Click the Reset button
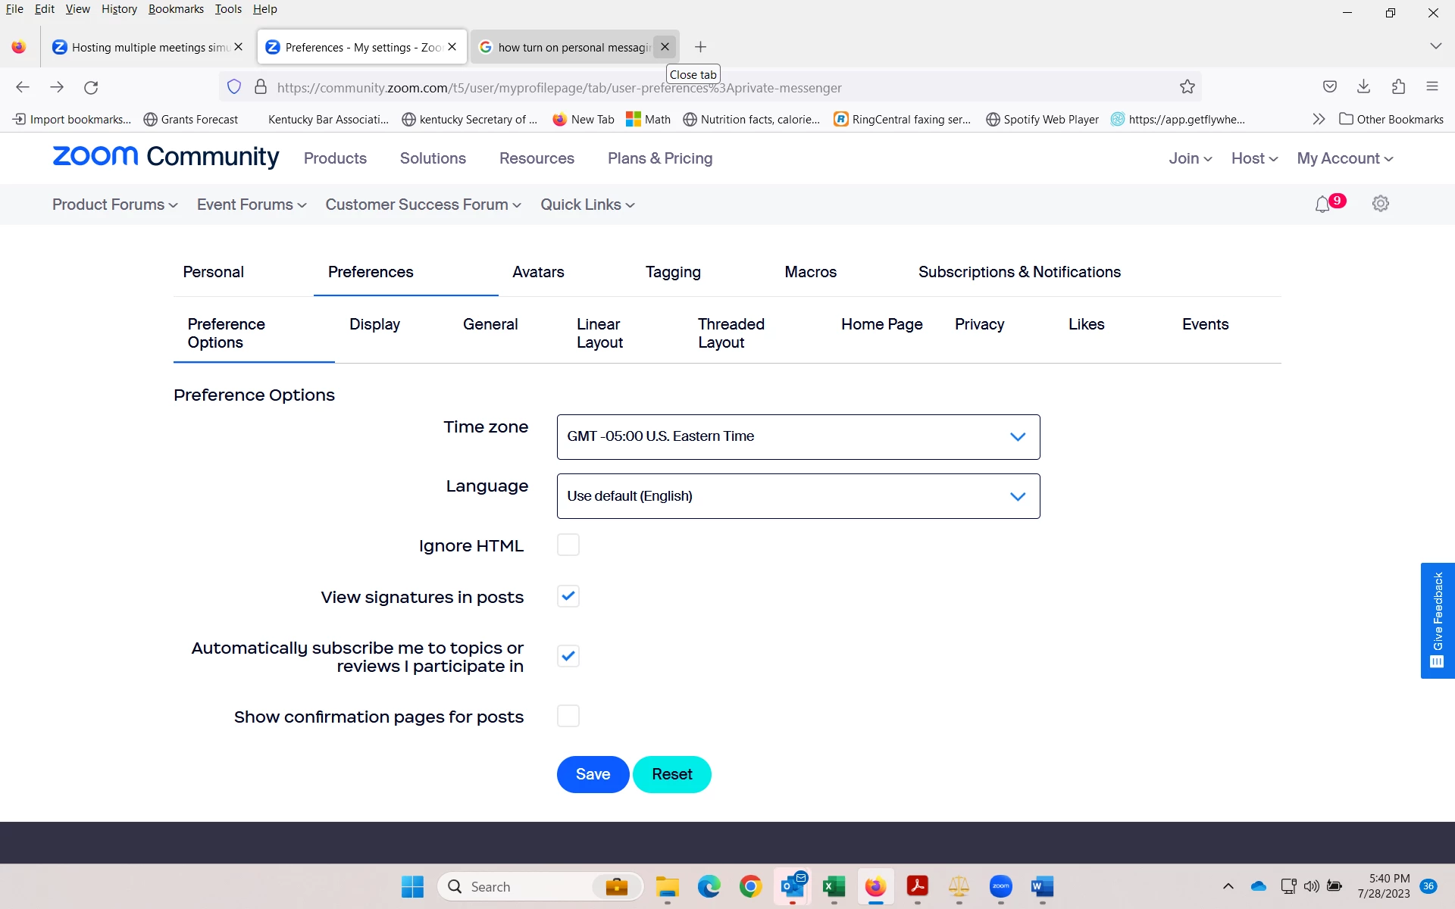The height and width of the screenshot is (909, 1455). coord(671,774)
